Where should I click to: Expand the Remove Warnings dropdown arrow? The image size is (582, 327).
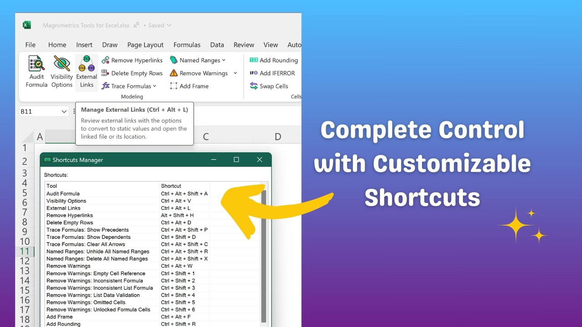point(235,73)
